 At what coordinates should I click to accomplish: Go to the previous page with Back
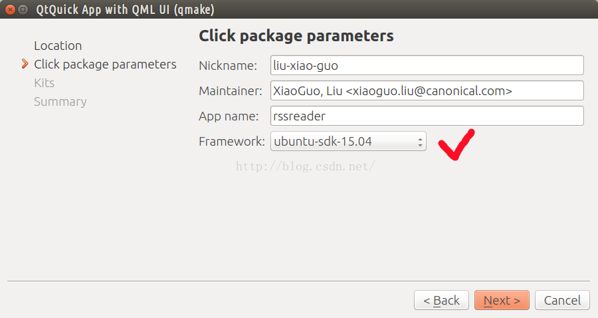click(x=441, y=300)
